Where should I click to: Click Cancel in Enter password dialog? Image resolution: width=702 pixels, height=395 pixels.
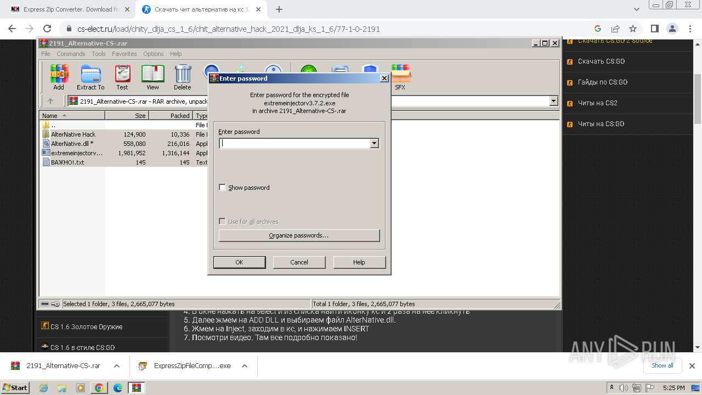click(299, 262)
